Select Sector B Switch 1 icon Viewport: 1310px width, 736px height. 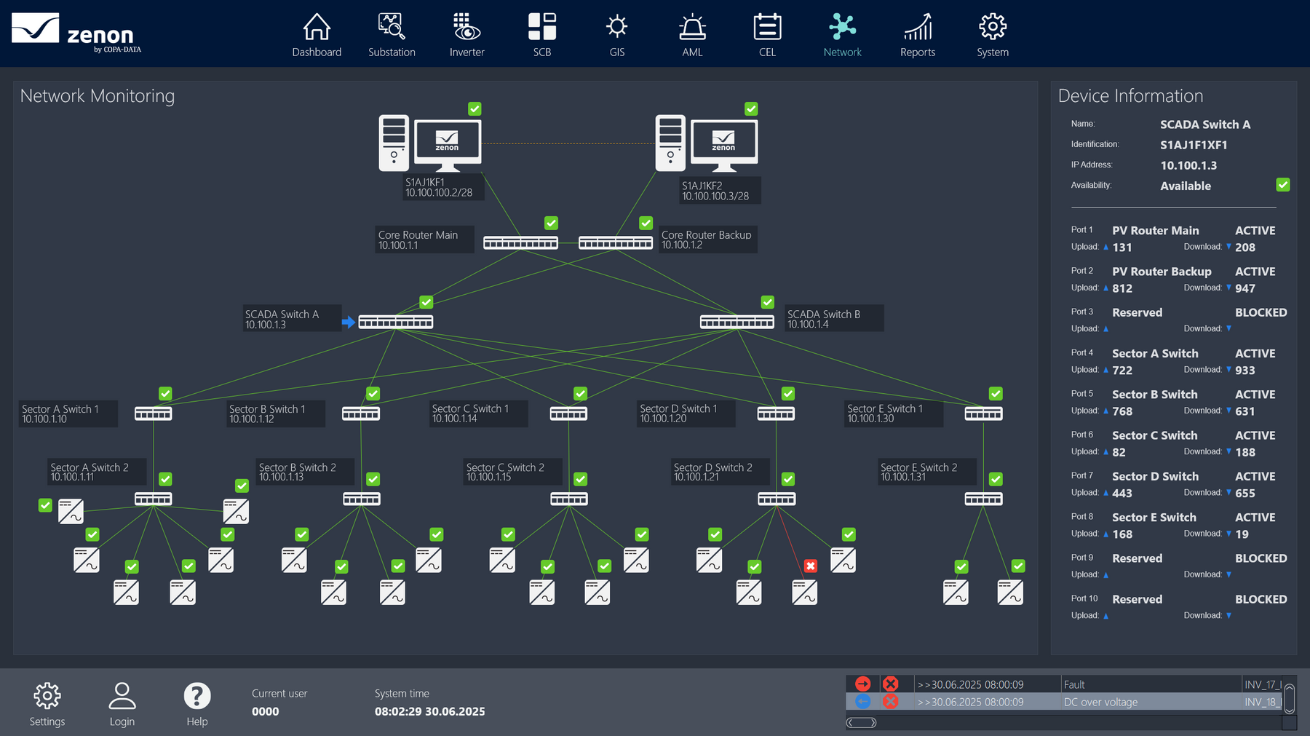click(x=361, y=413)
